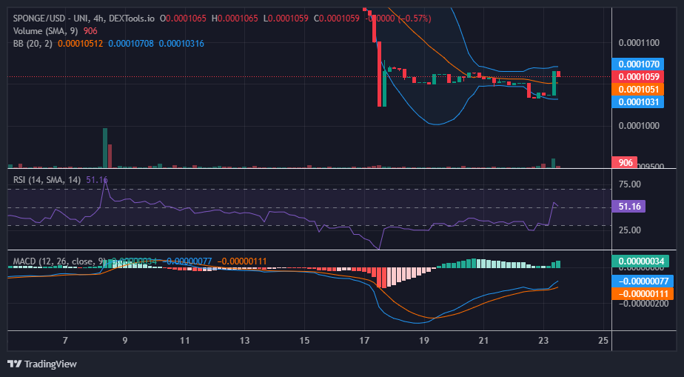
Task: Click the 906 volume axis label
Action: coord(625,162)
